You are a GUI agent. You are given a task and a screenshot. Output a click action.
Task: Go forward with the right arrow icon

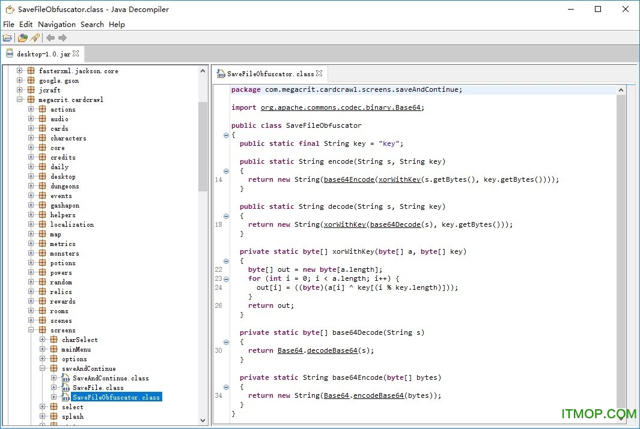click(62, 38)
